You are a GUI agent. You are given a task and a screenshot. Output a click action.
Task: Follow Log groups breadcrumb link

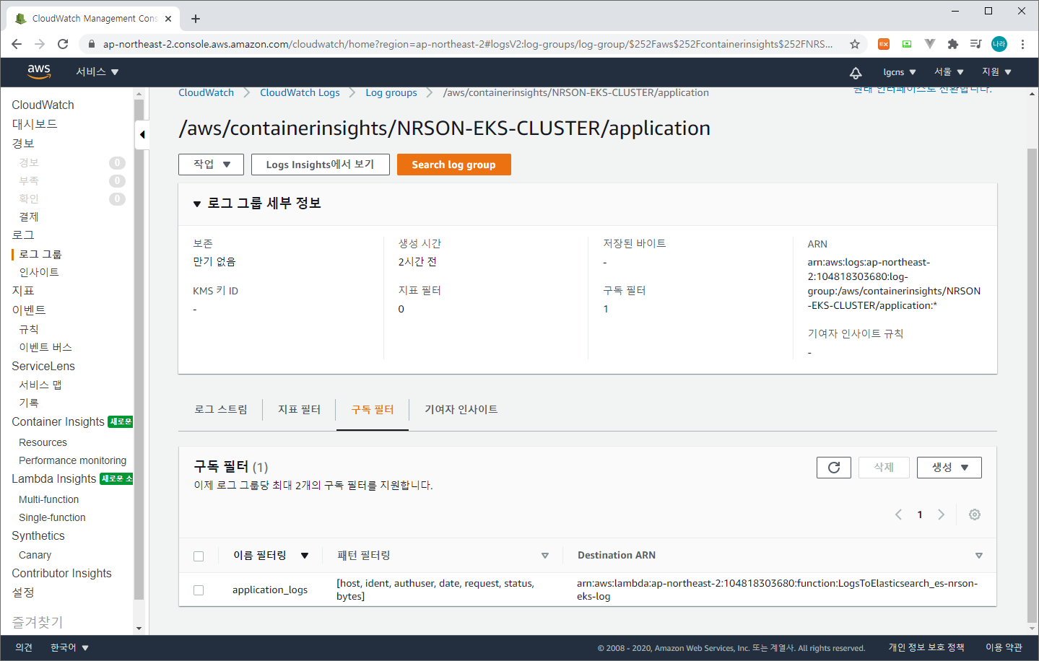click(x=391, y=92)
